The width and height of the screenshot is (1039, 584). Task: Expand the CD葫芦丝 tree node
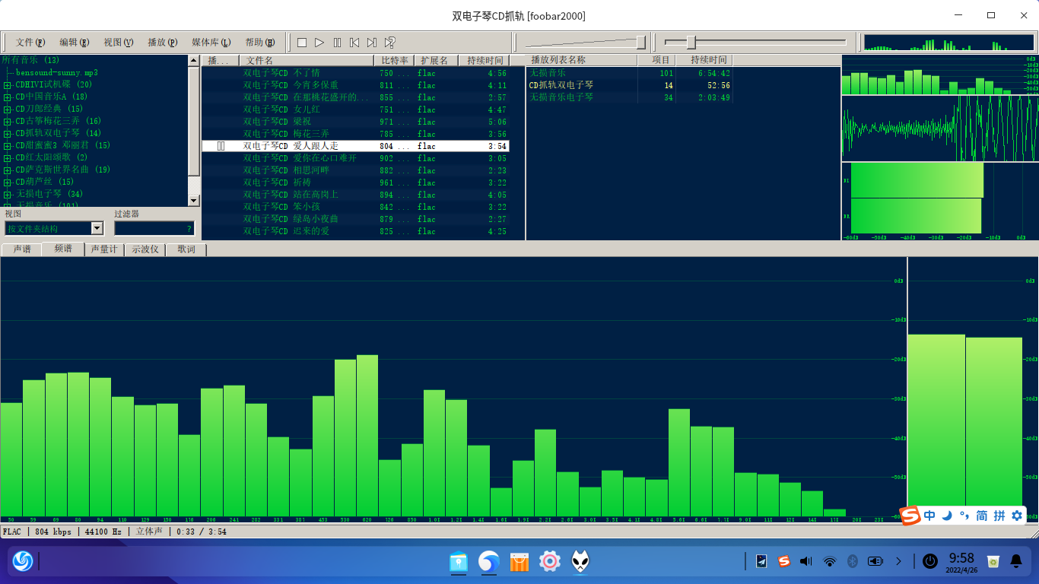7,182
